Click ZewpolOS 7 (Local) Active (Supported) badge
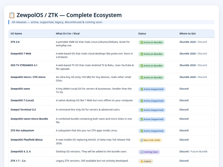The width and height of the screenshot is (223, 167). point(152,101)
